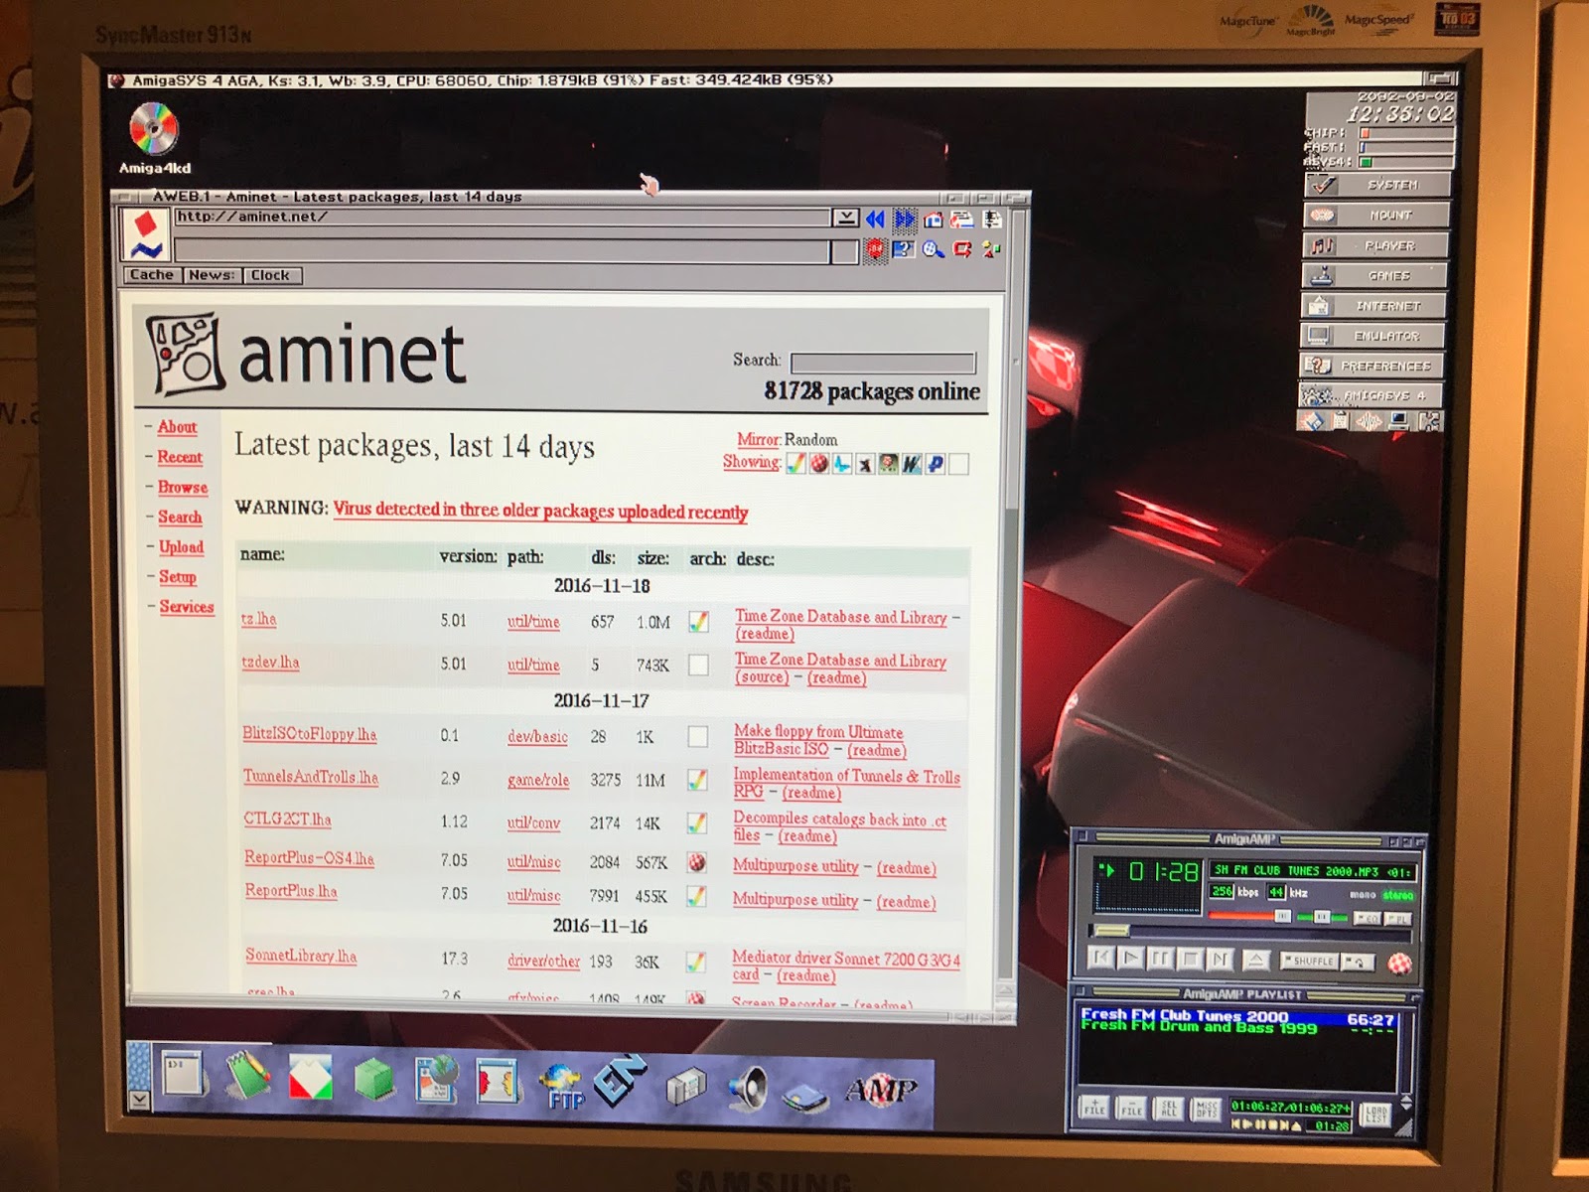Toggle the empty last filter box in Showing row
The image size is (1589, 1192).
(958, 464)
